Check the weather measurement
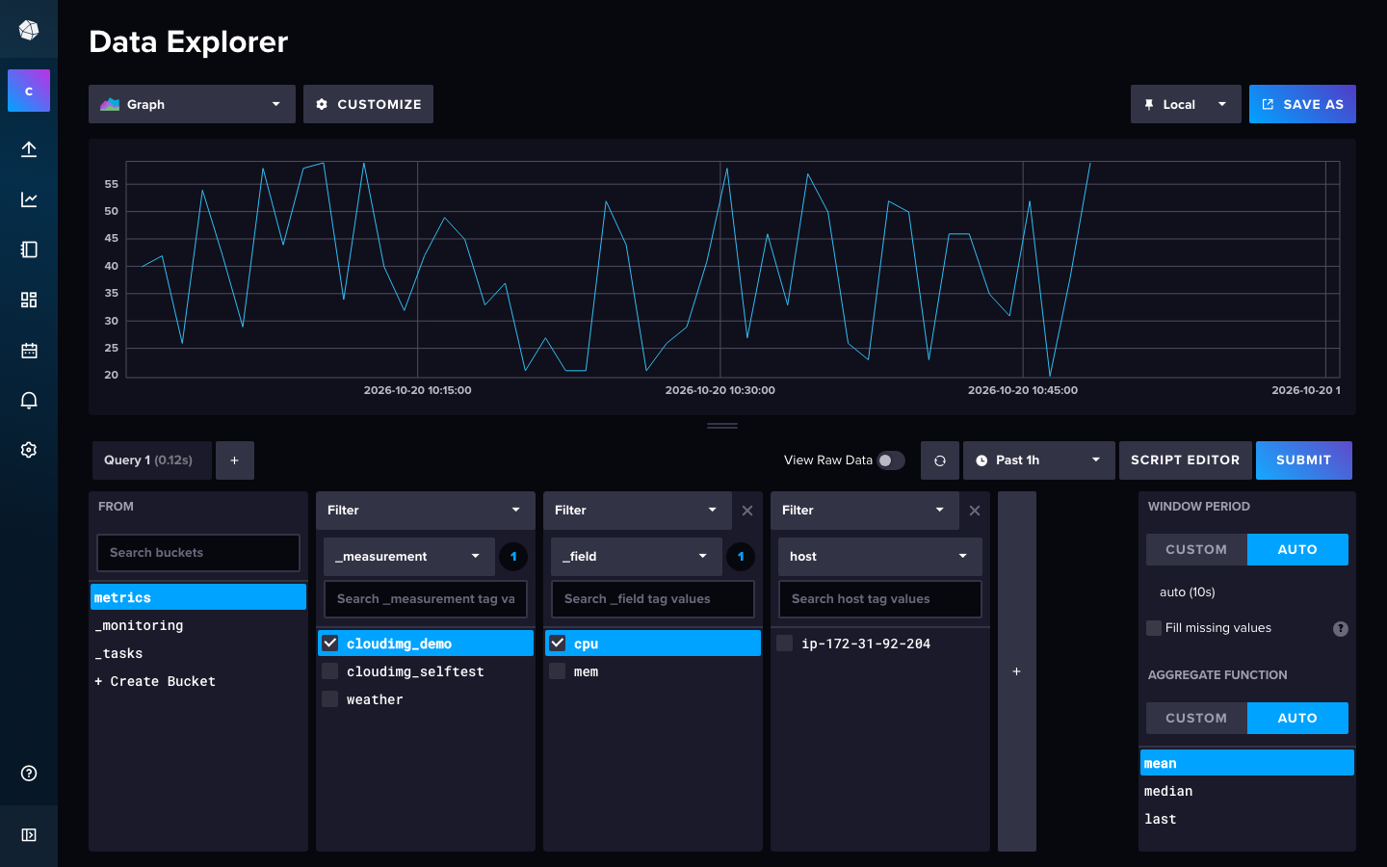1387x867 pixels. [x=330, y=698]
